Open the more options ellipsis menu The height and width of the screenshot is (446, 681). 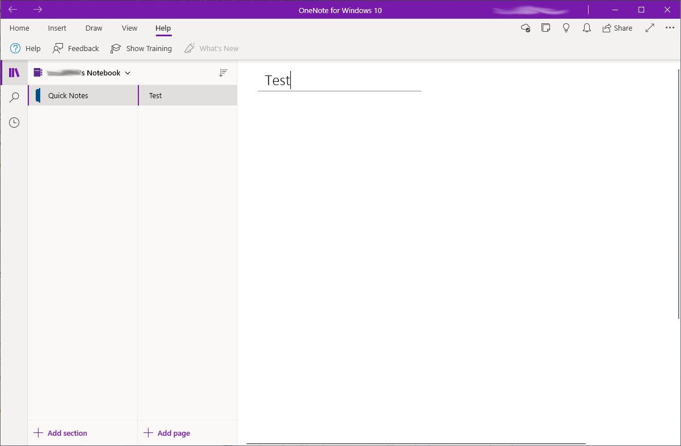[669, 28]
